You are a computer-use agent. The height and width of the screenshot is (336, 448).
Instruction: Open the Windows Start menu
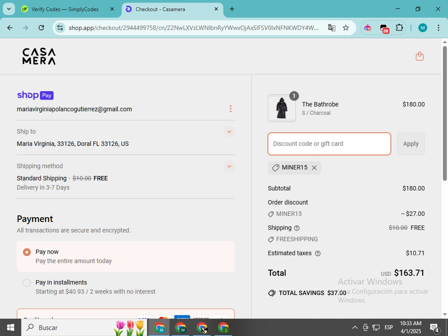10,328
